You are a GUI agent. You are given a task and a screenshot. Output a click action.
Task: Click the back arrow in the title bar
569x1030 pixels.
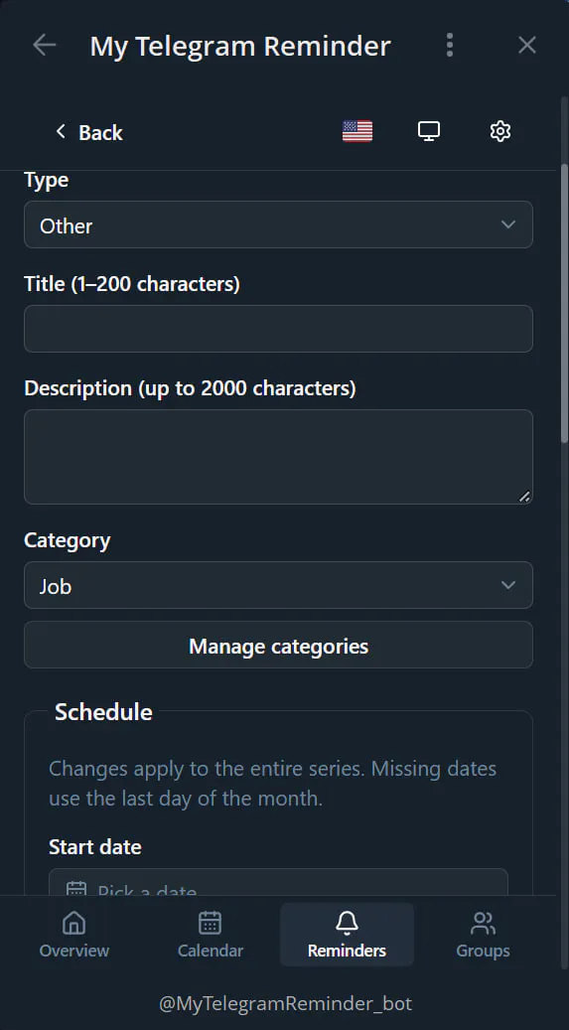tap(44, 46)
